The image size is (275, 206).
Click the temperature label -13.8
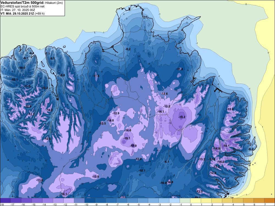(x=96, y=177)
